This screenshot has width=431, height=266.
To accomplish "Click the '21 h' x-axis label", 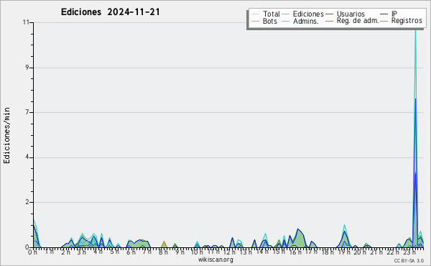I will pos(376,252).
